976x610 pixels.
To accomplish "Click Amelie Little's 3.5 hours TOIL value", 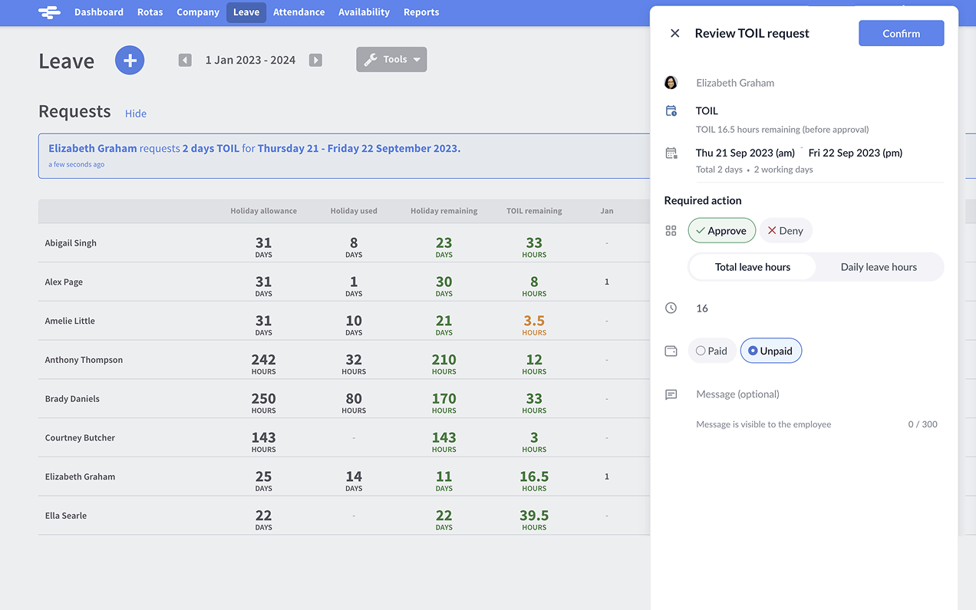I will click(534, 325).
